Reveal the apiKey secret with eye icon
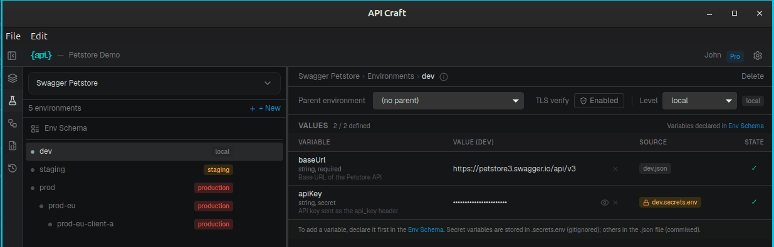 pyautogui.click(x=605, y=203)
